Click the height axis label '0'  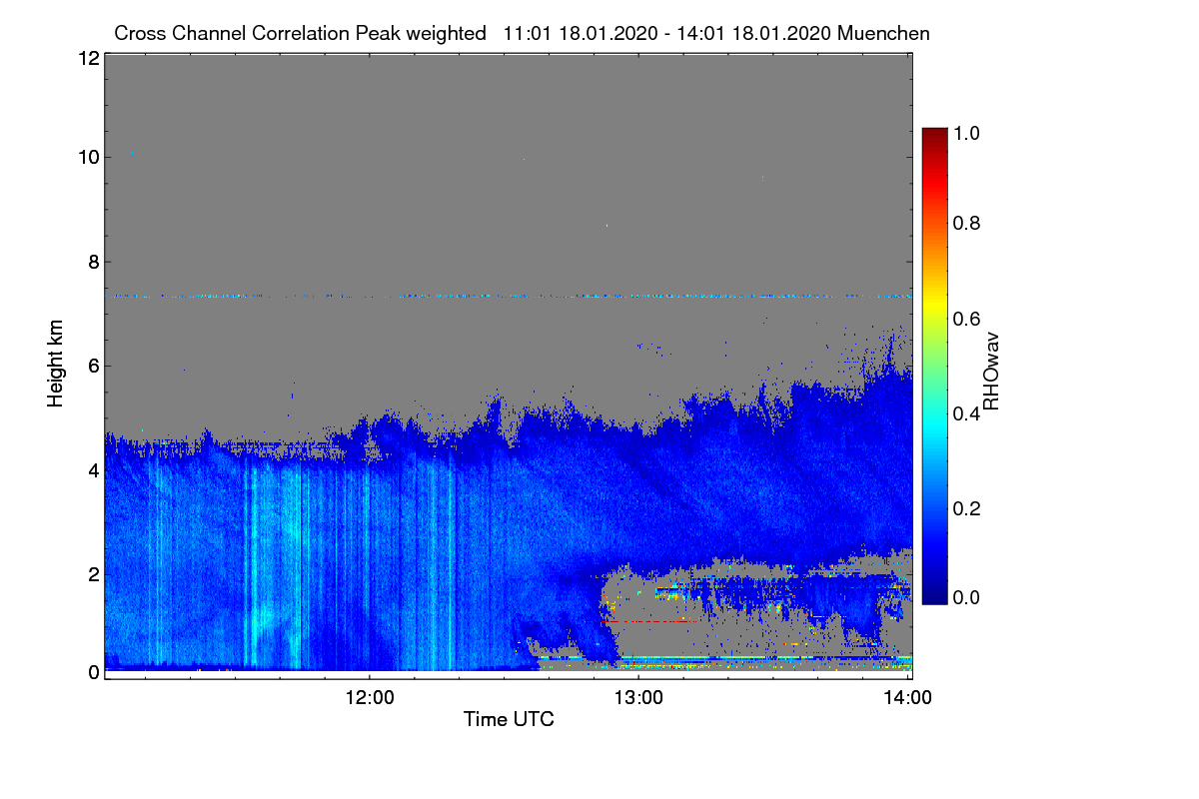(x=93, y=672)
